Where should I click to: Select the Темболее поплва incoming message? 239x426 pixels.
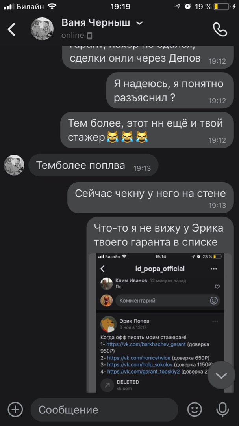pyautogui.click(x=93, y=165)
